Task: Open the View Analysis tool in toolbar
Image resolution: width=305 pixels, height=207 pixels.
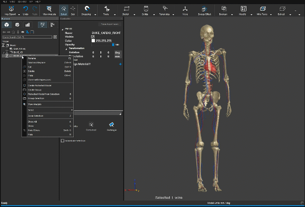Action: pyautogui.click(x=48, y=9)
